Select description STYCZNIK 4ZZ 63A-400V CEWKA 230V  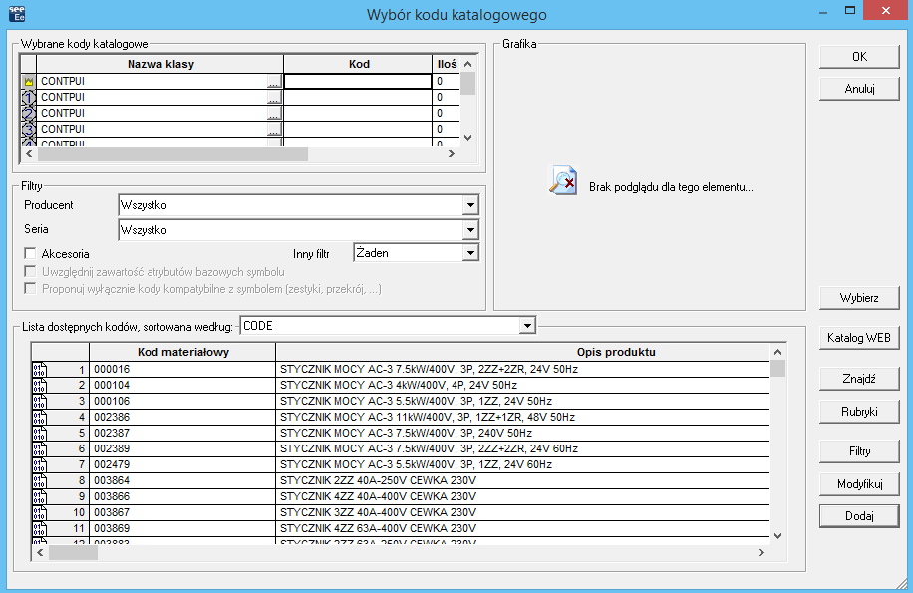tap(523, 529)
